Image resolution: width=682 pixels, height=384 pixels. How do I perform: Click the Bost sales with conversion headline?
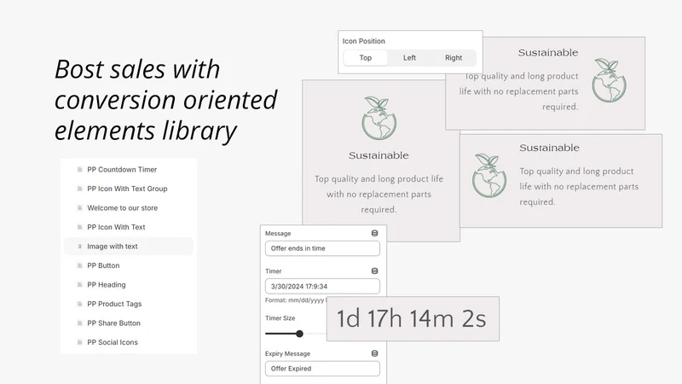(x=165, y=100)
